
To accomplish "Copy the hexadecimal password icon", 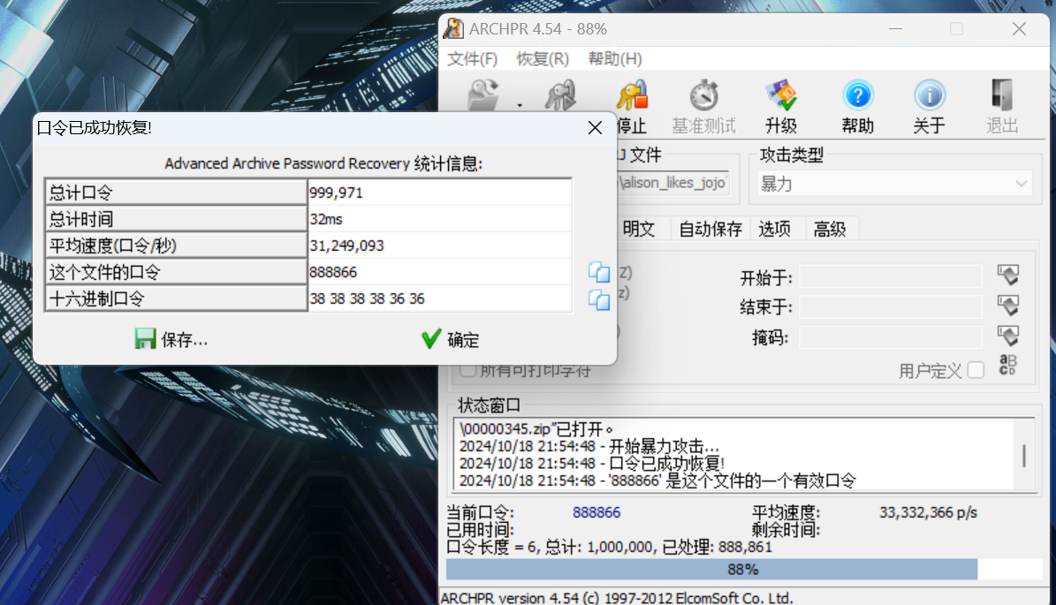I will pyautogui.click(x=599, y=299).
